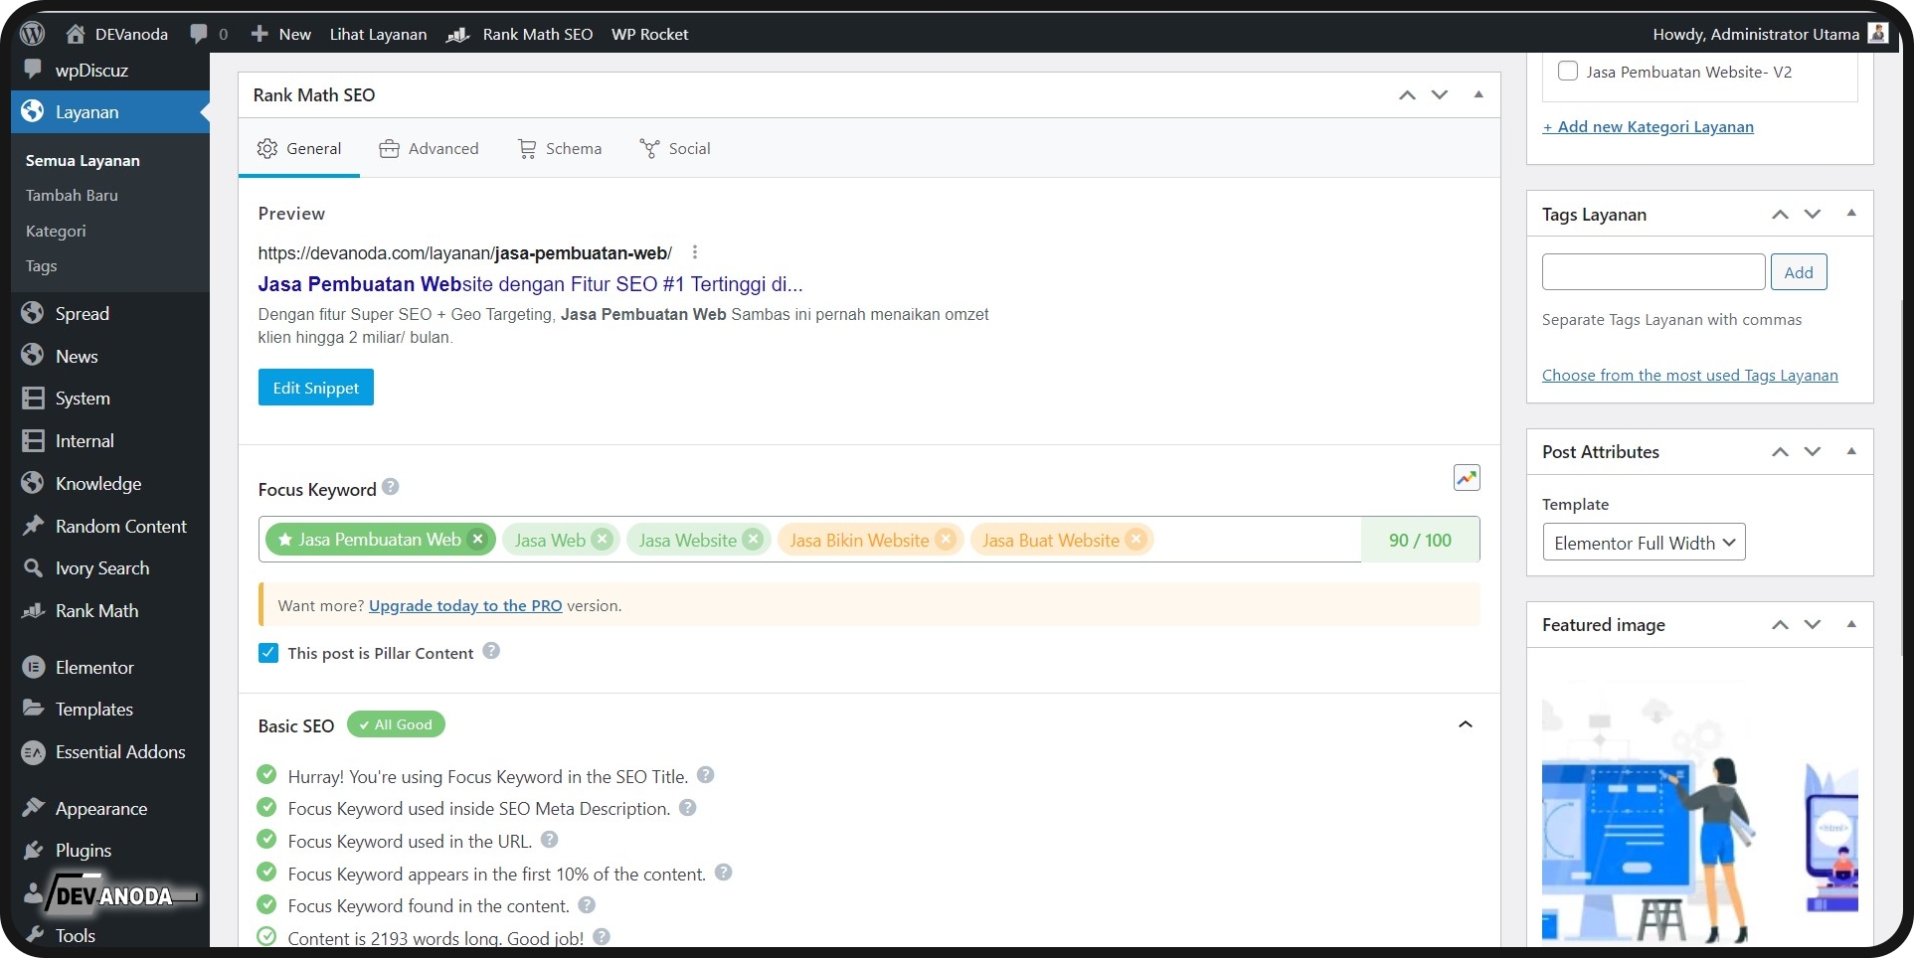Toggle Post Attributes panel collapse
Image resolution: width=1914 pixels, height=958 pixels.
coord(1851,451)
